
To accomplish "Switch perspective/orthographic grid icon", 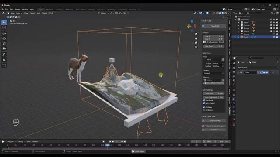I will [196, 47].
